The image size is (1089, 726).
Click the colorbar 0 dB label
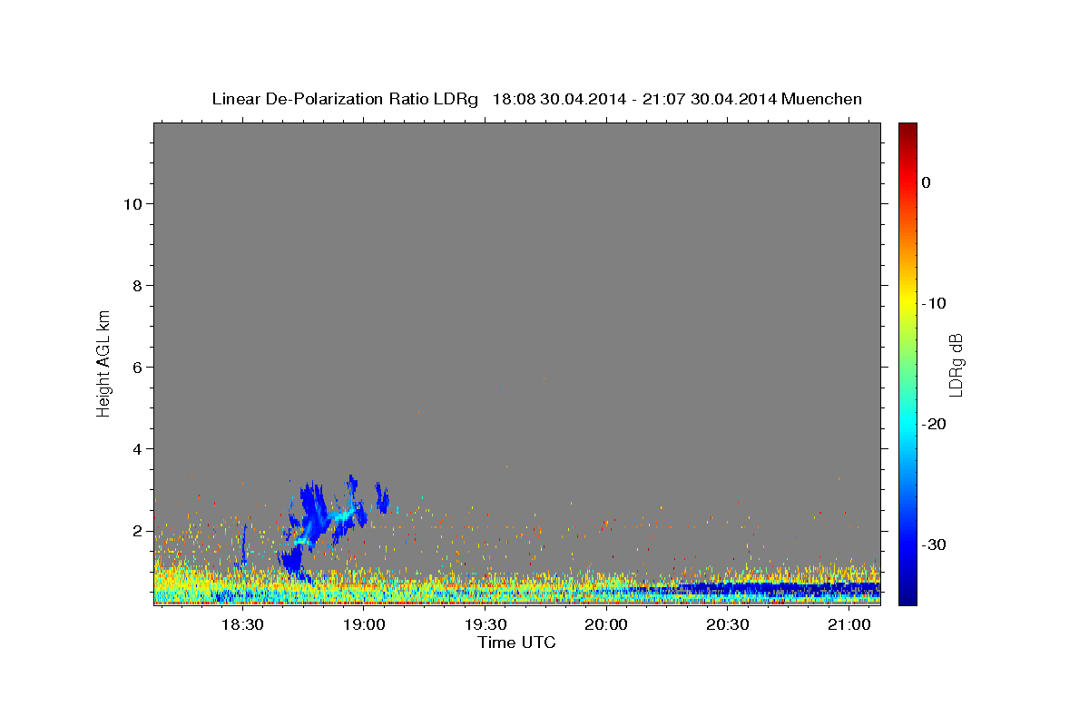pyautogui.click(x=927, y=182)
